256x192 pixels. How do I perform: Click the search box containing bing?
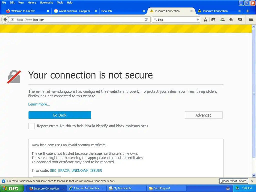pyautogui.click(x=176, y=19)
